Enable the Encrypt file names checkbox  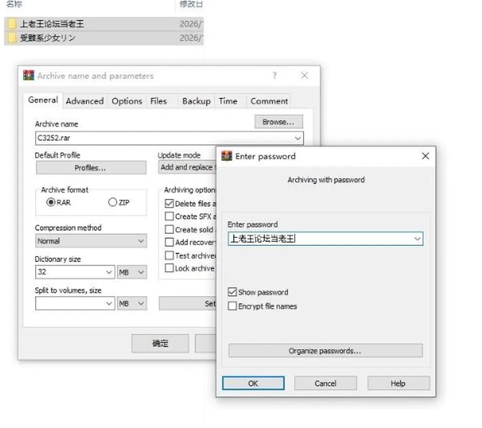point(232,306)
